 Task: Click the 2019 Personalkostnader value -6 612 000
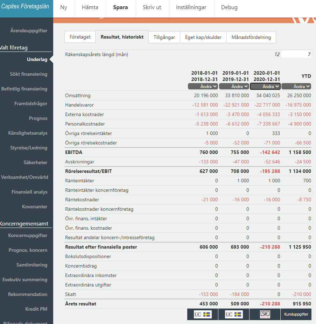[237, 124]
